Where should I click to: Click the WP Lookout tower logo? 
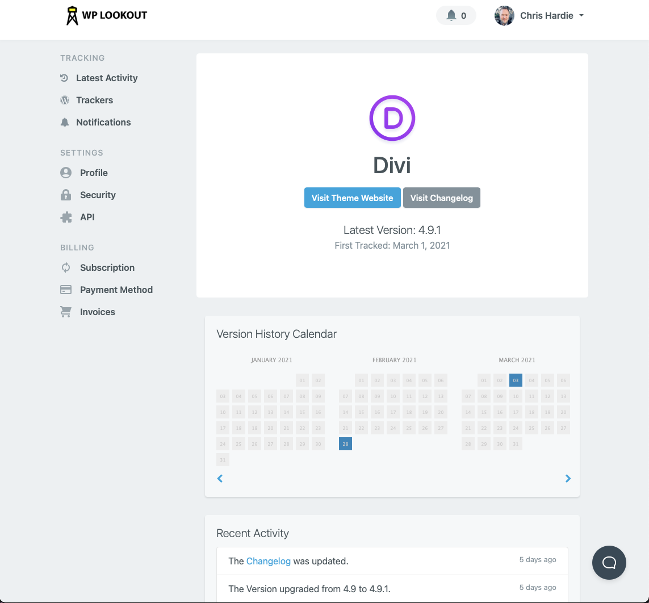point(72,16)
